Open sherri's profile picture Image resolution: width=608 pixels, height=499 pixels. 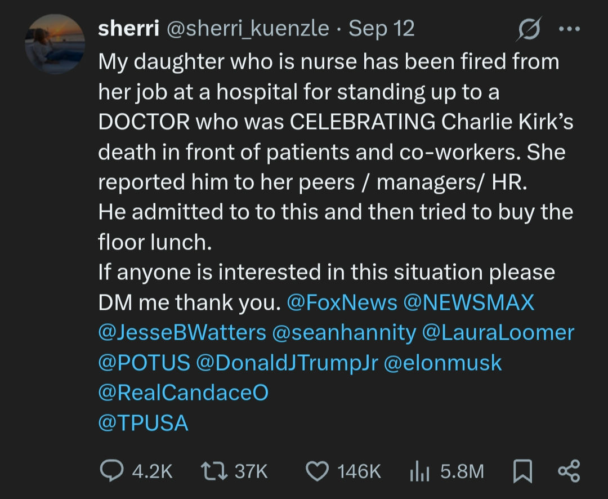tap(55, 44)
